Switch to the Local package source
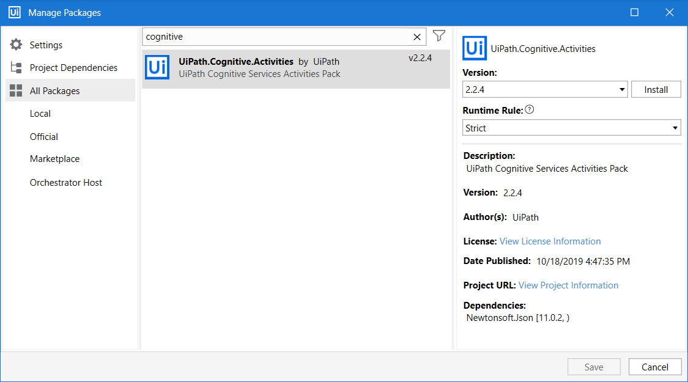Viewport: 688px width, 382px height. 40,113
